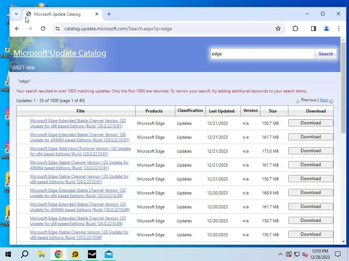
Task: Open the Chrome profile avatar
Action: pyautogui.click(x=326, y=29)
